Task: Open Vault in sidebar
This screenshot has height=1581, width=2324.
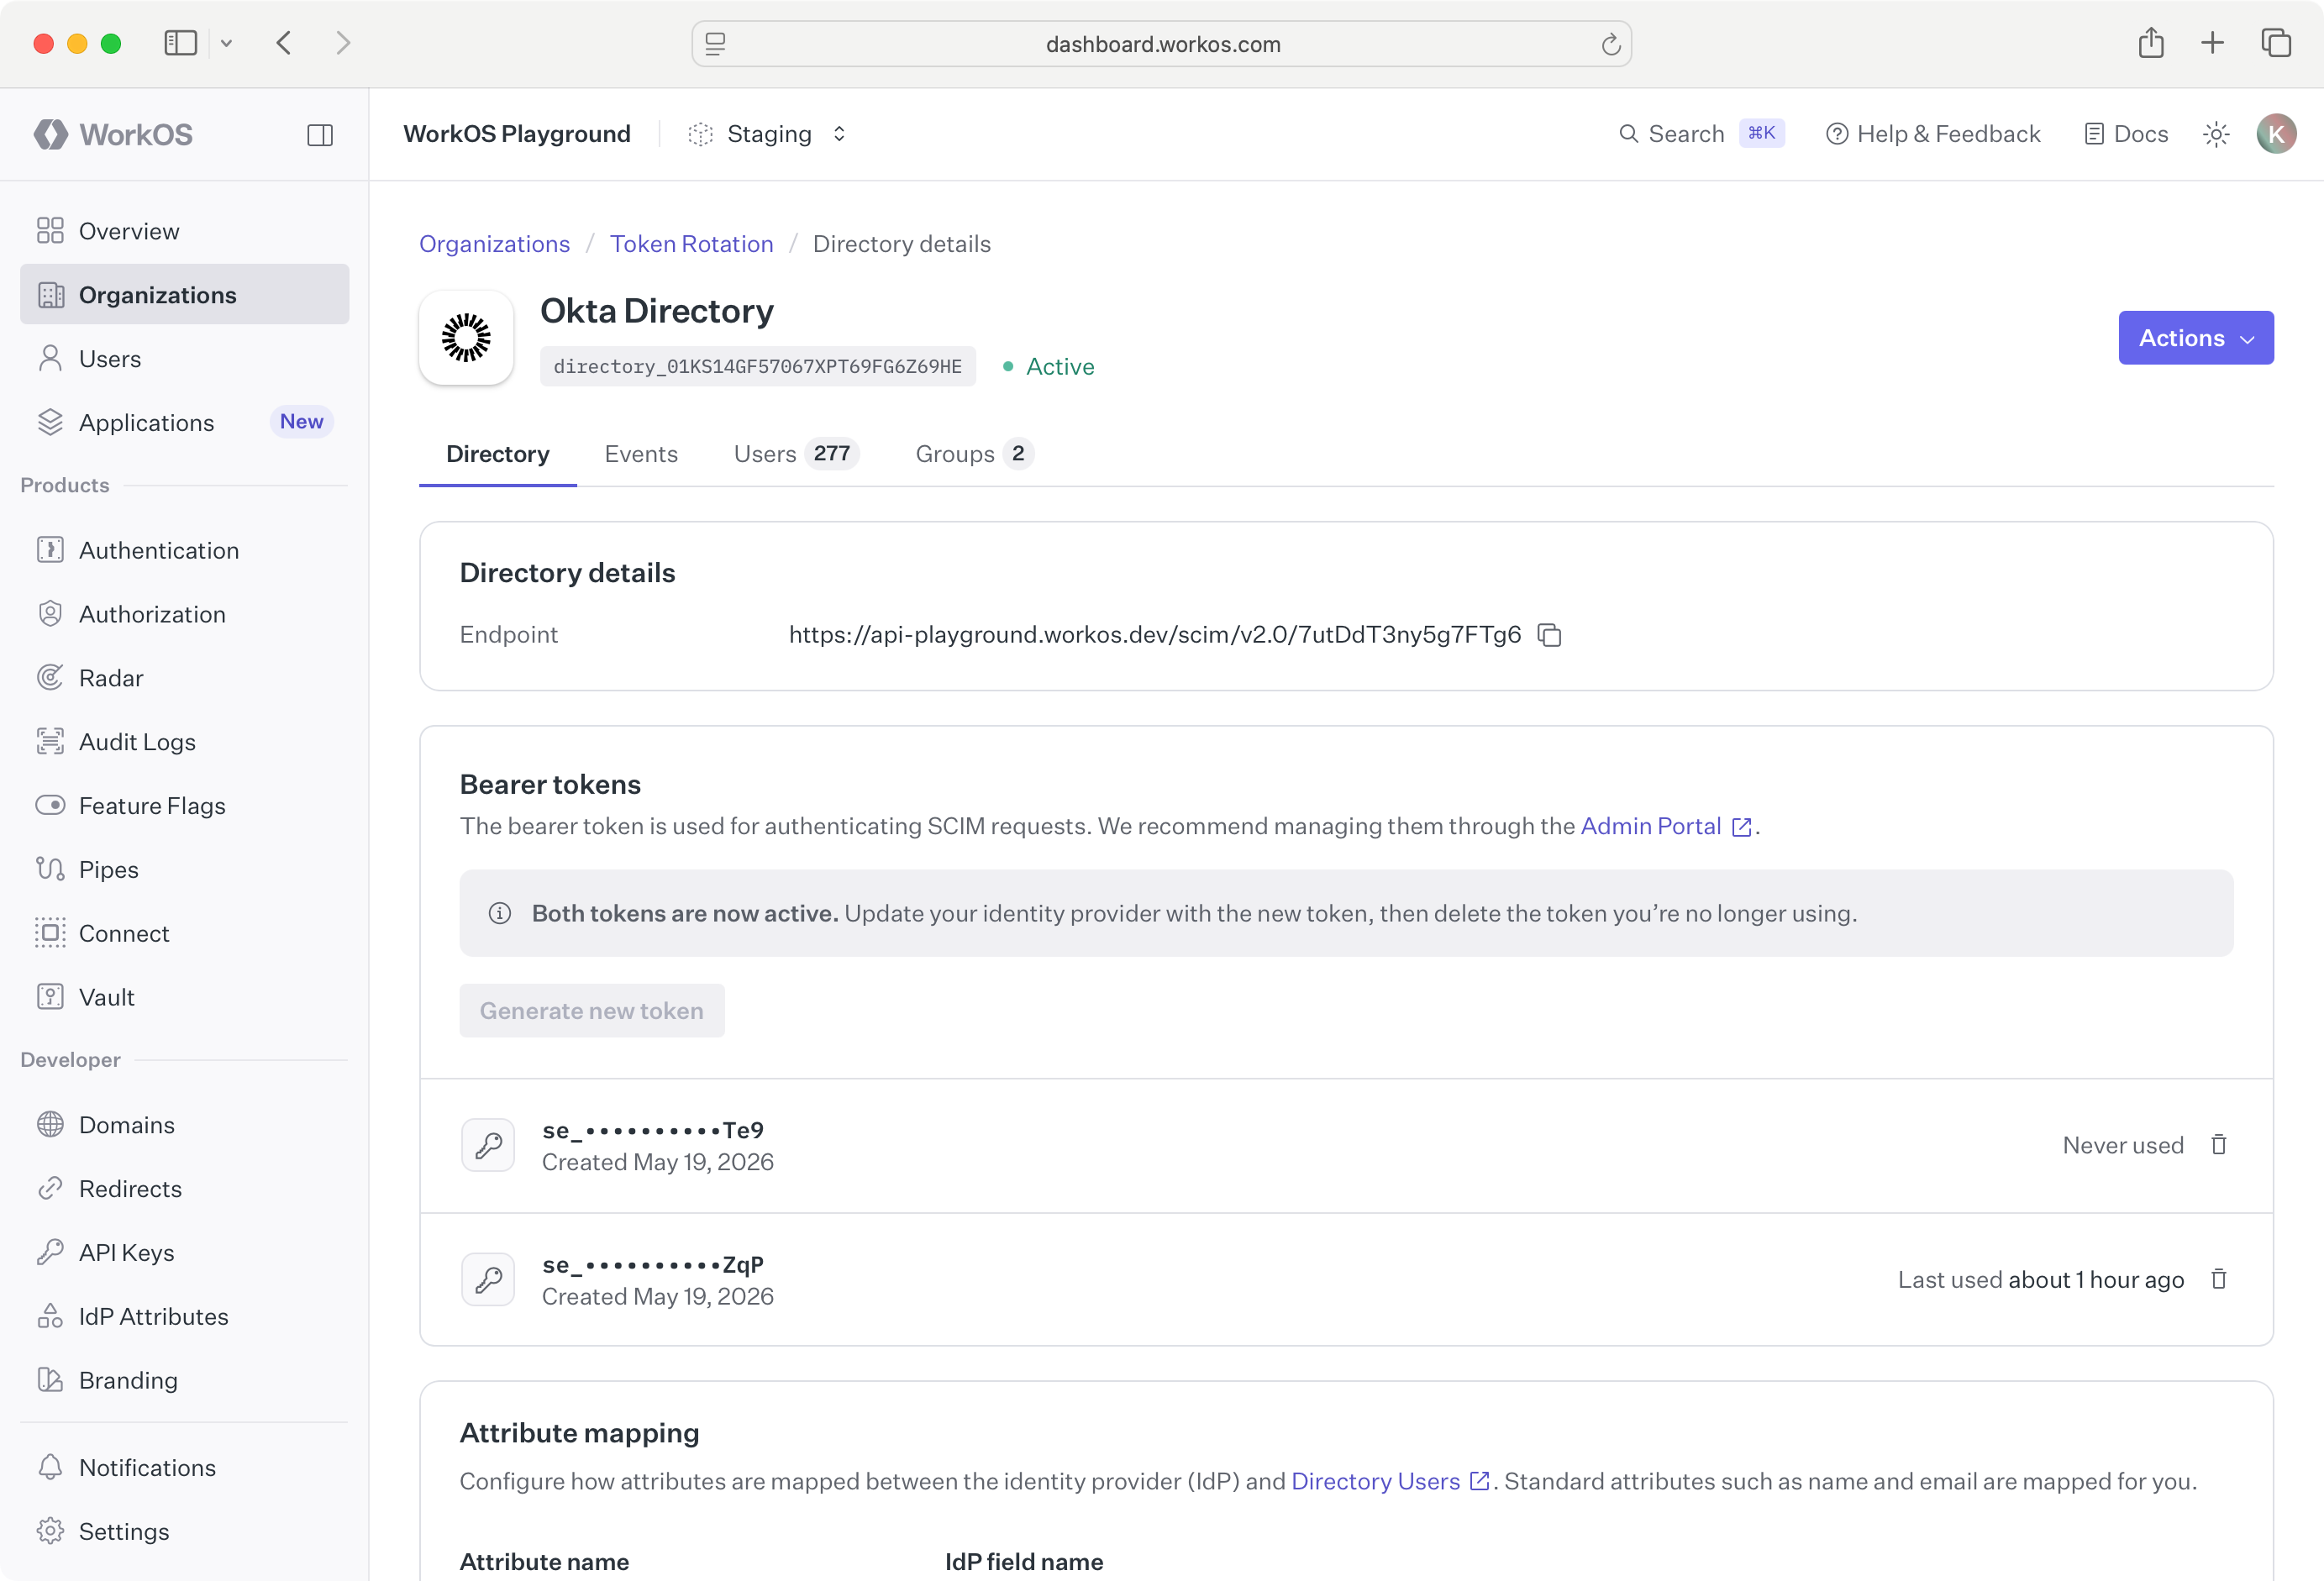Action: pyautogui.click(x=184, y=997)
